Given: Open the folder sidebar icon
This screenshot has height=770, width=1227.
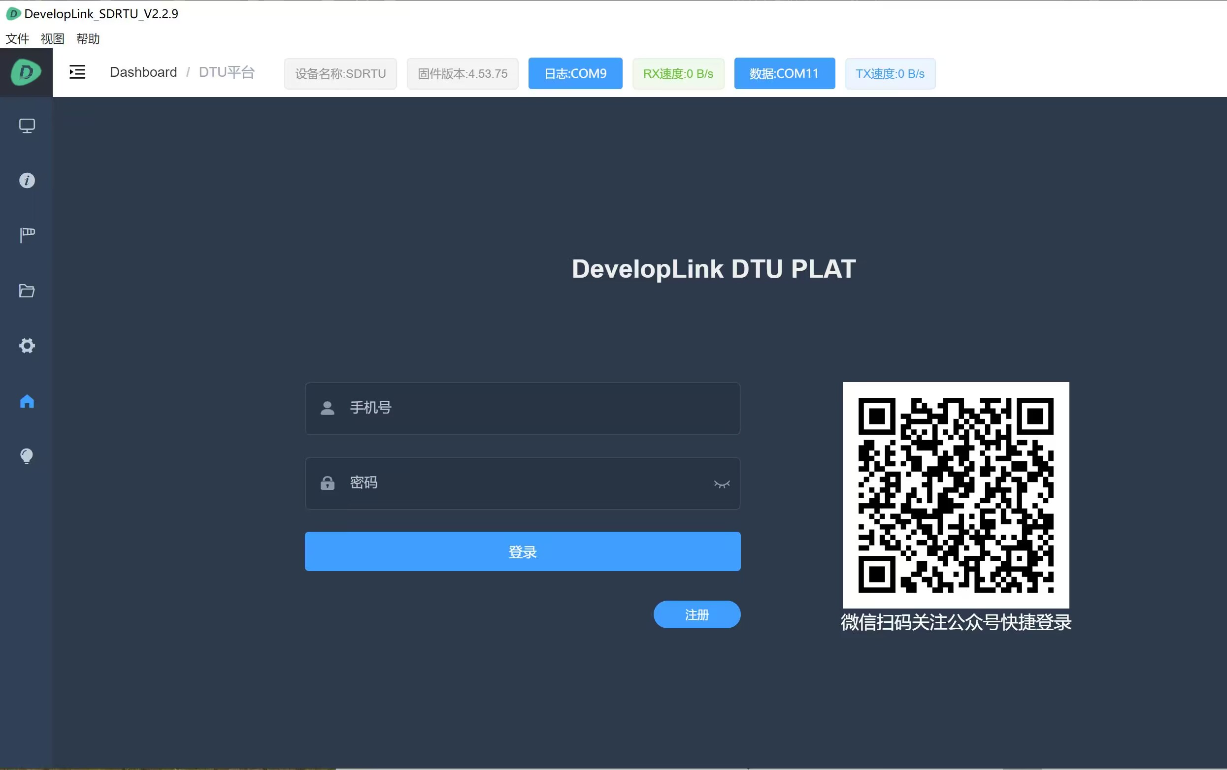Looking at the screenshot, I should 27,291.
